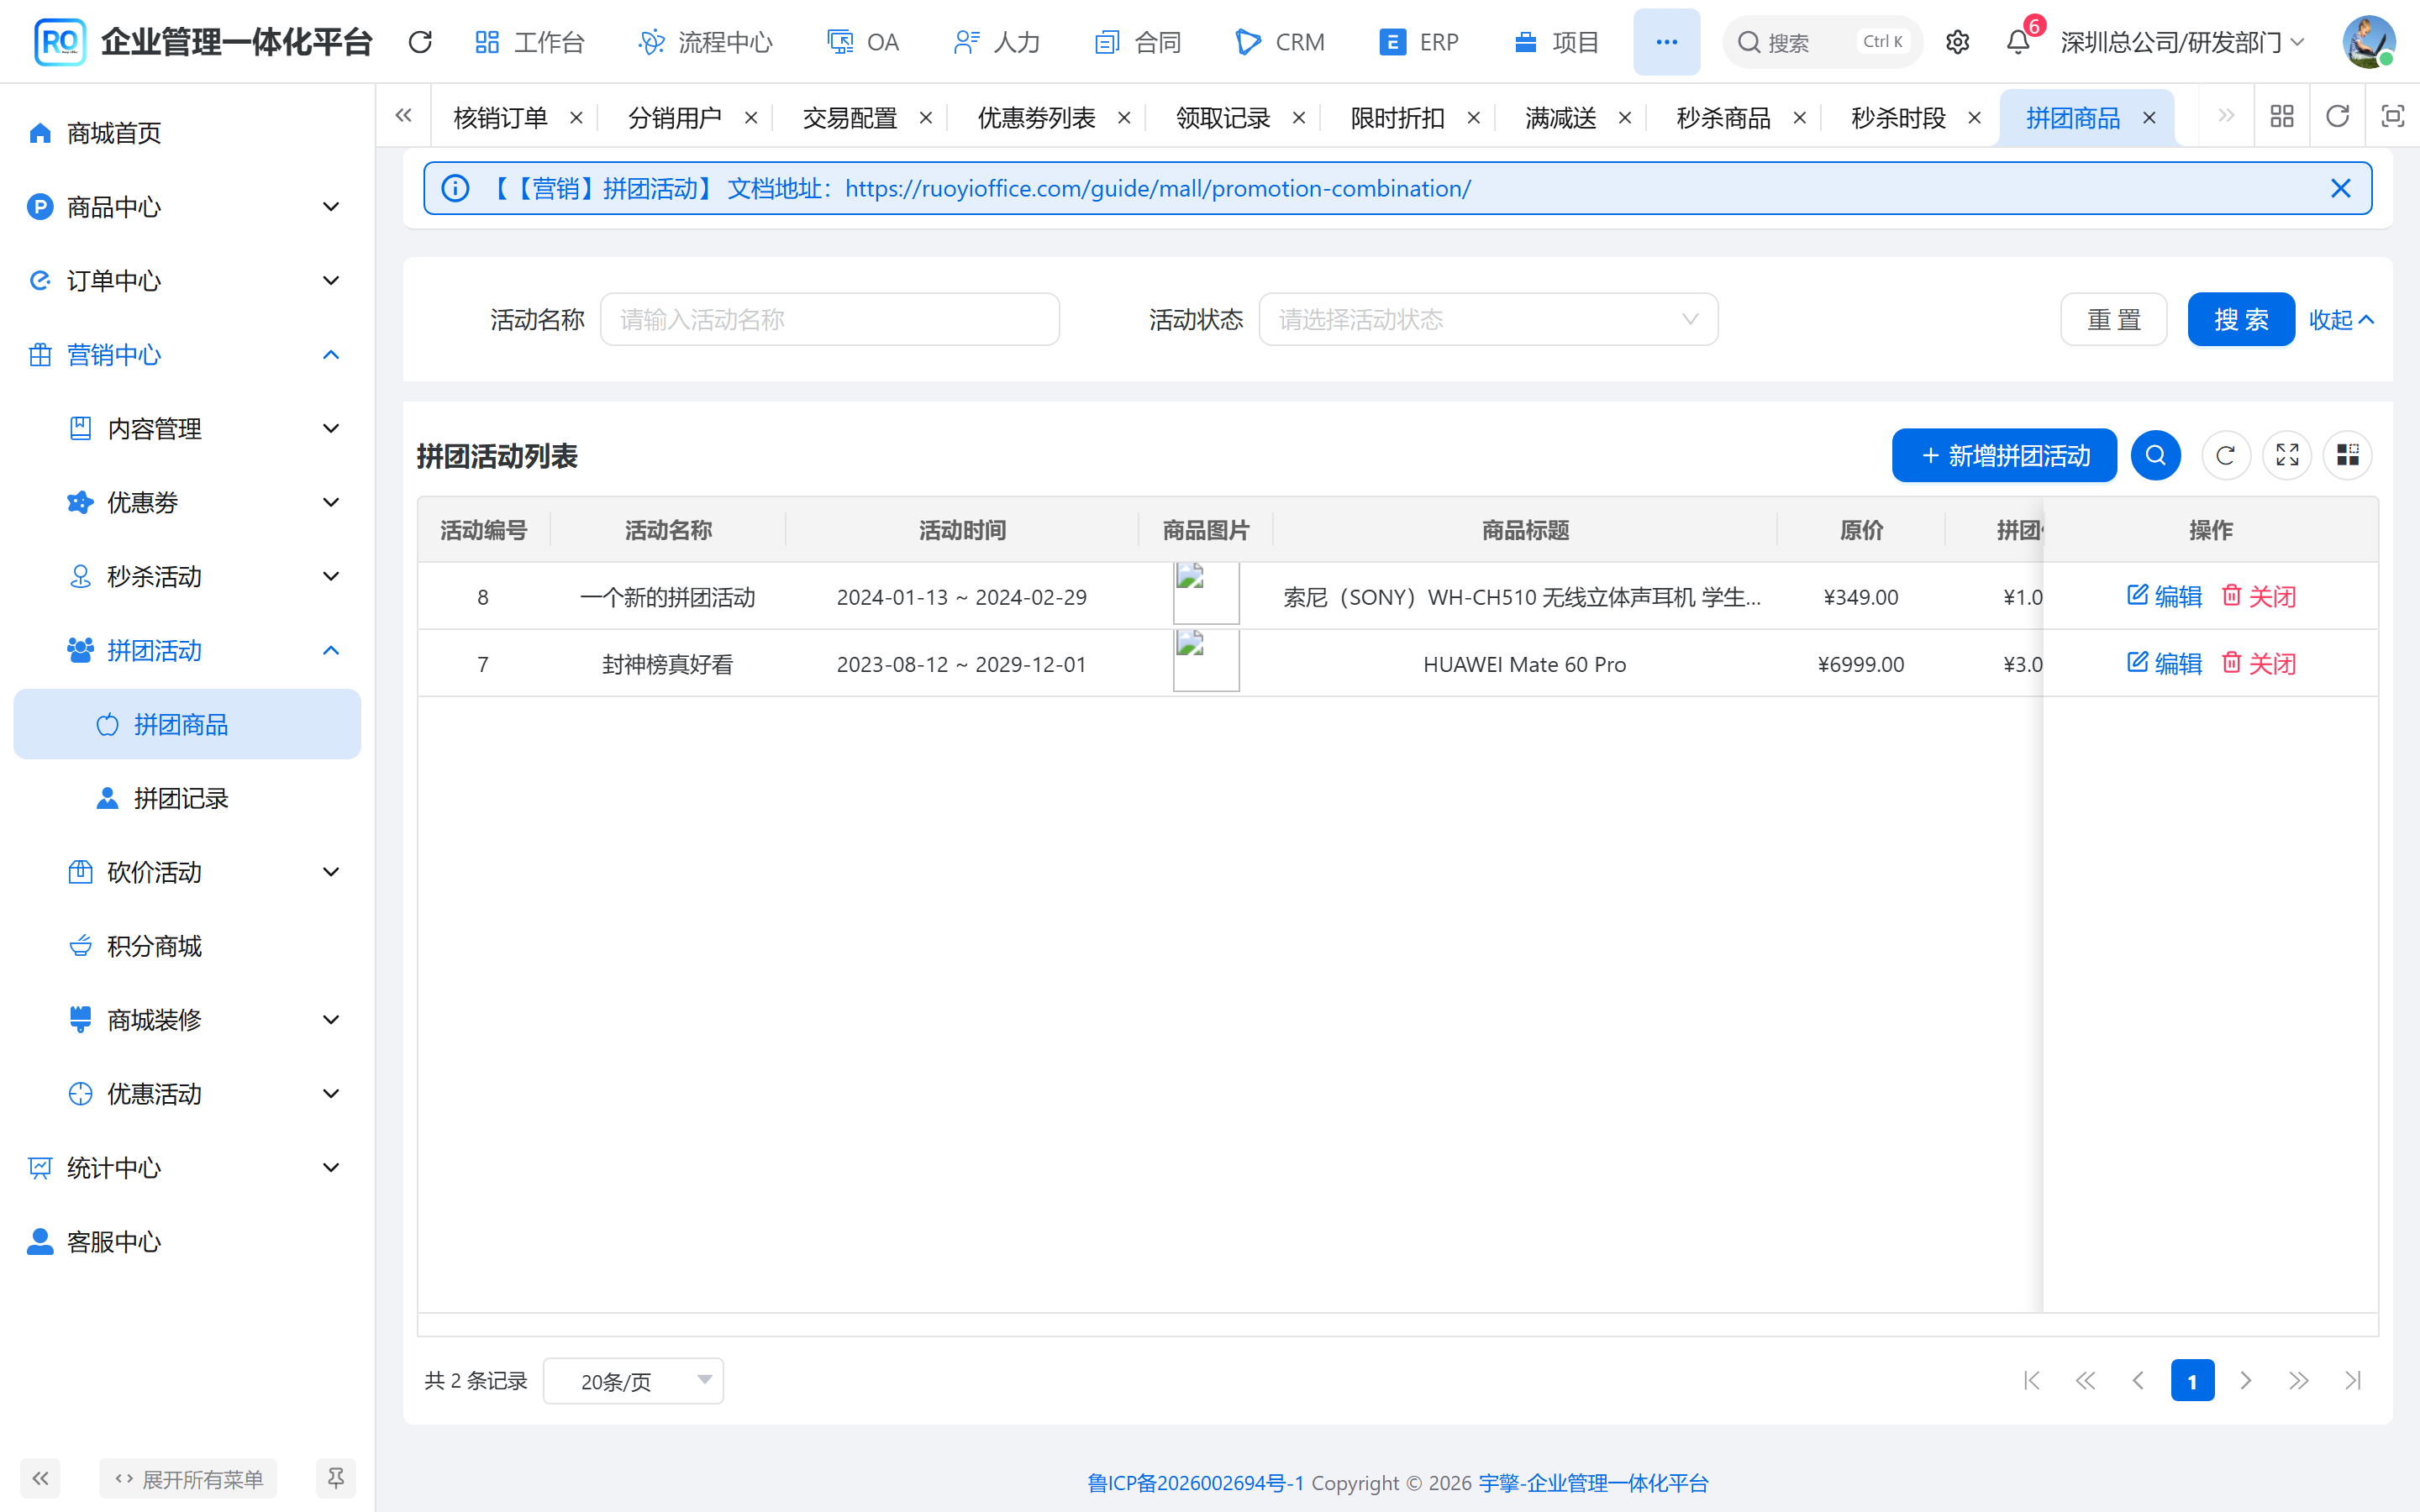Click the HUAWEI Mate 60 Pro product thumbnail
The image size is (2420, 1512).
click(x=1206, y=661)
